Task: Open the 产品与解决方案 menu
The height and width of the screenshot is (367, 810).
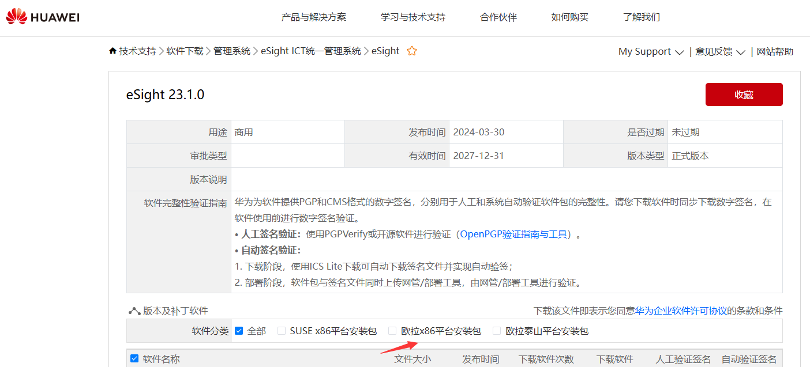Action: coord(314,17)
